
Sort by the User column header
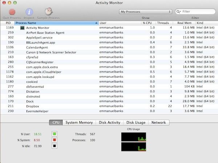(x=120, y=23)
